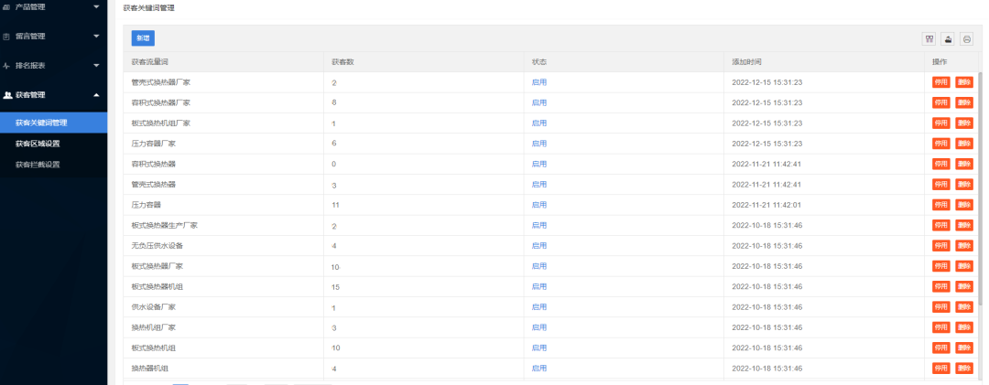Image resolution: width=989 pixels, height=385 pixels.
Task: Click the column filter icon in table toolbar
Action: tap(929, 38)
